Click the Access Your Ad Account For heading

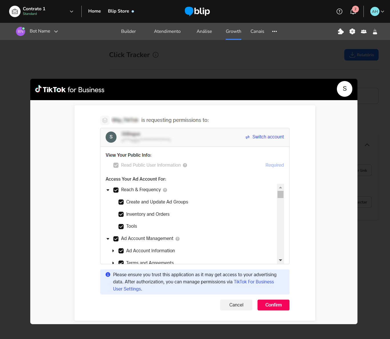coord(136,179)
